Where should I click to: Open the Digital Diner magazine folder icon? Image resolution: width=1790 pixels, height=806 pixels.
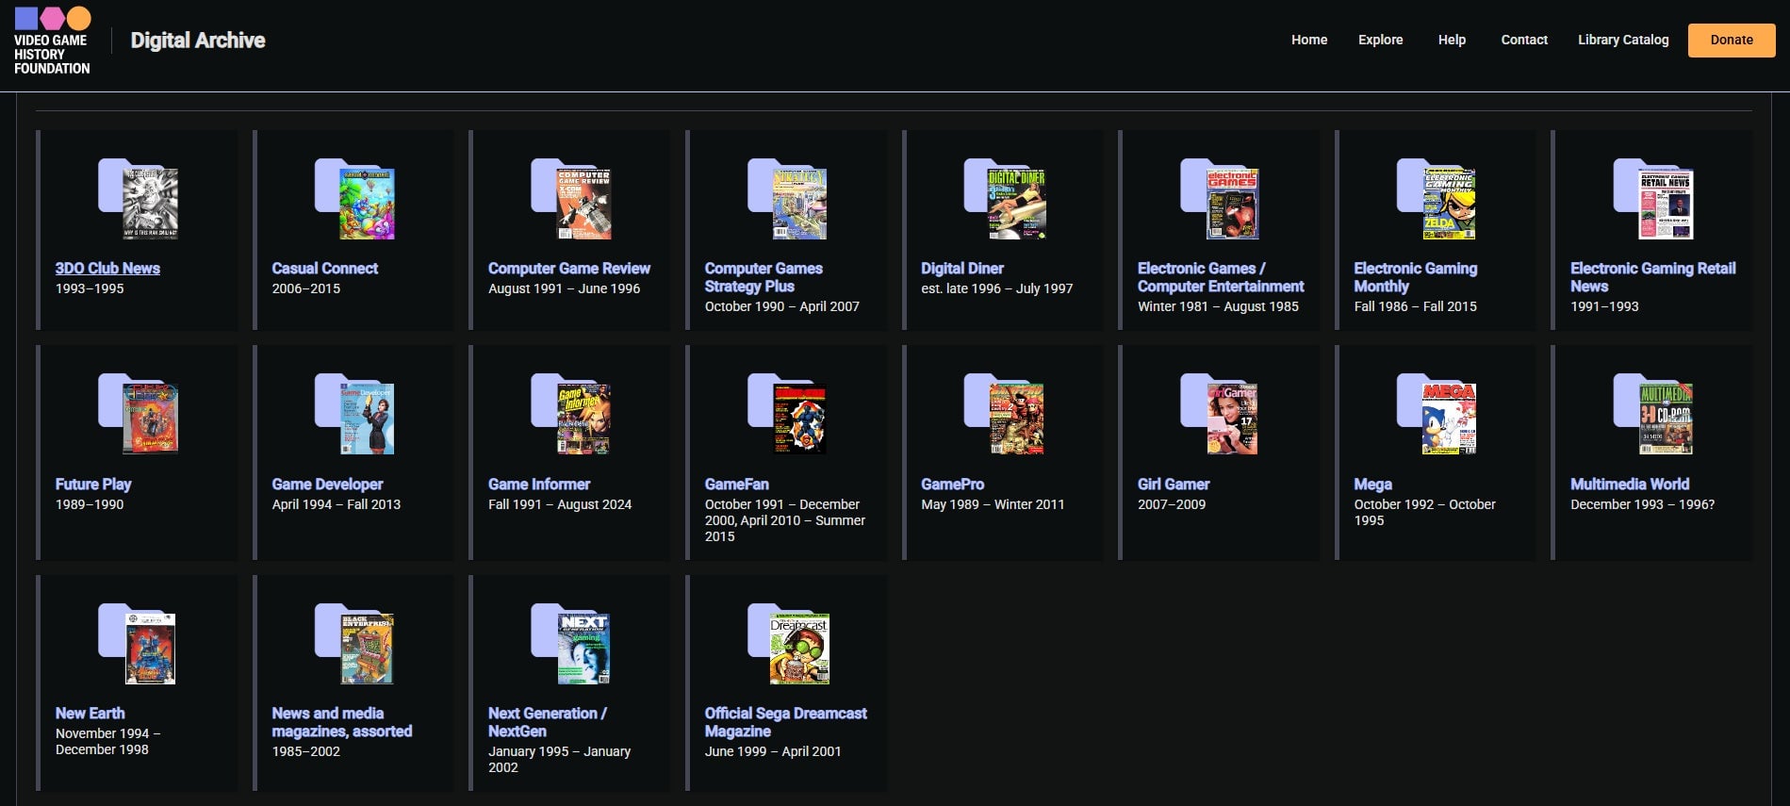1005,199
